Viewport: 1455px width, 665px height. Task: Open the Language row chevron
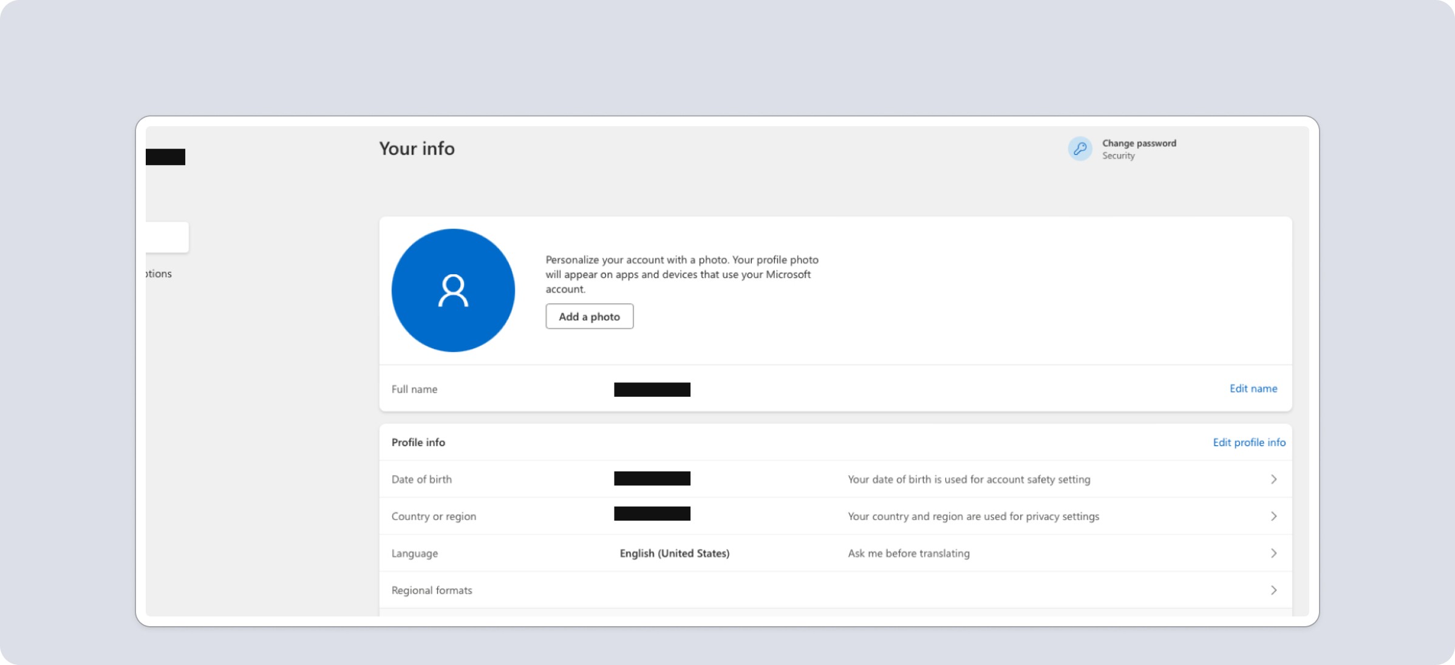[x=1273, y=553]
